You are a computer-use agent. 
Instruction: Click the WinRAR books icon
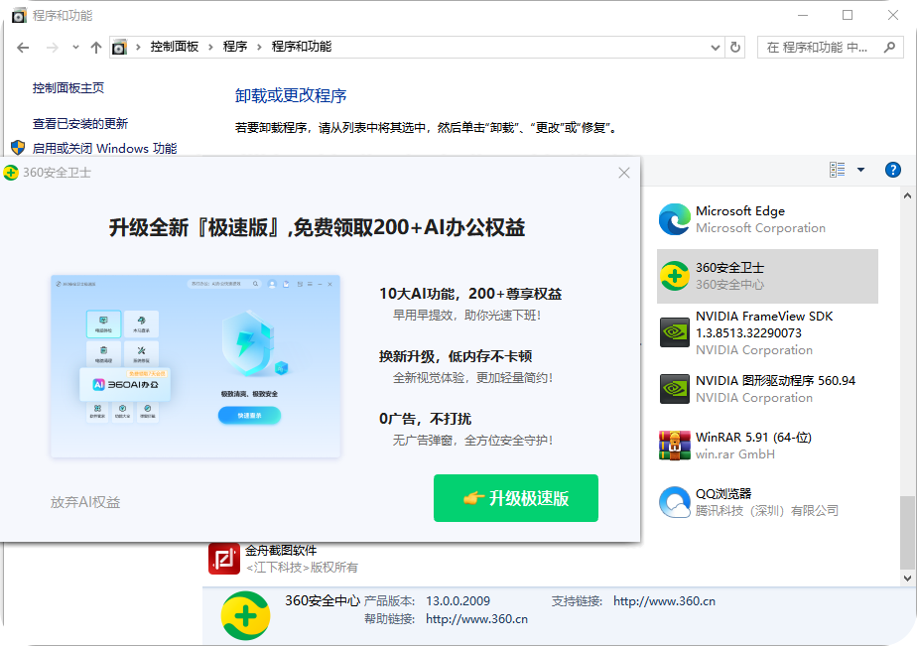(x=674, y=446)
